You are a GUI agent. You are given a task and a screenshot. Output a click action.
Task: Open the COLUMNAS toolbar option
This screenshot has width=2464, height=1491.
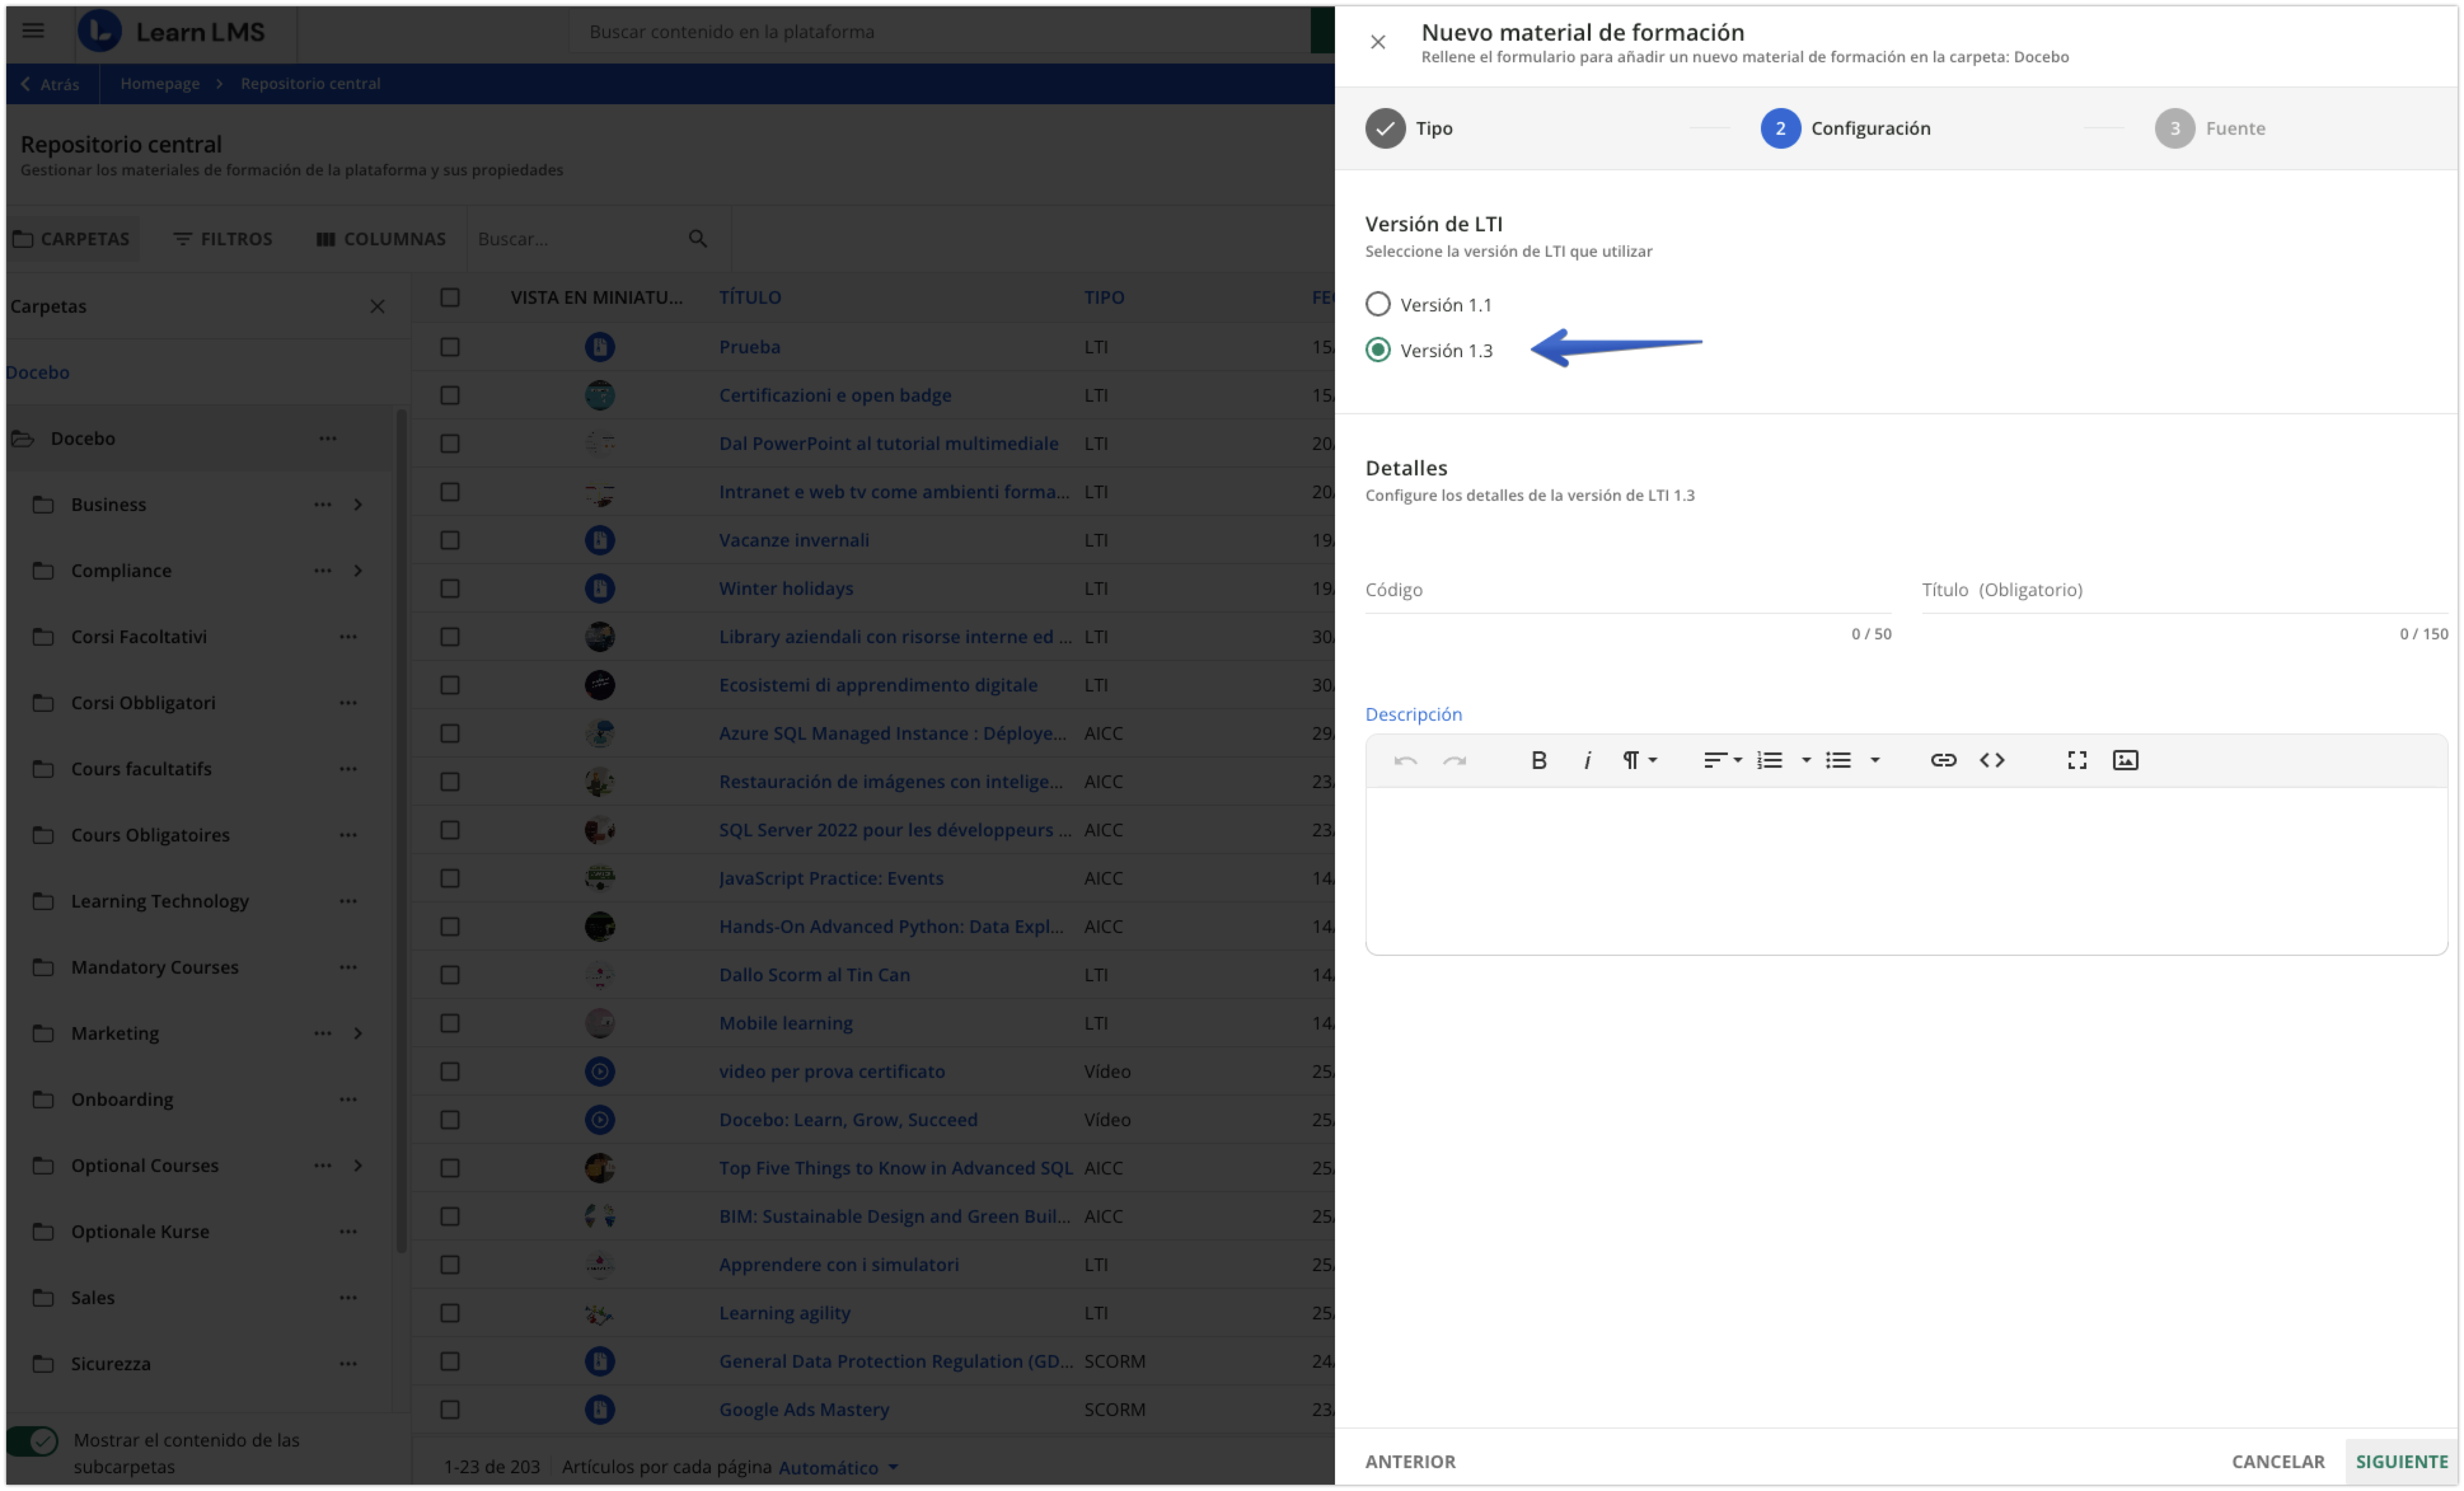click(x=381, y=238)
